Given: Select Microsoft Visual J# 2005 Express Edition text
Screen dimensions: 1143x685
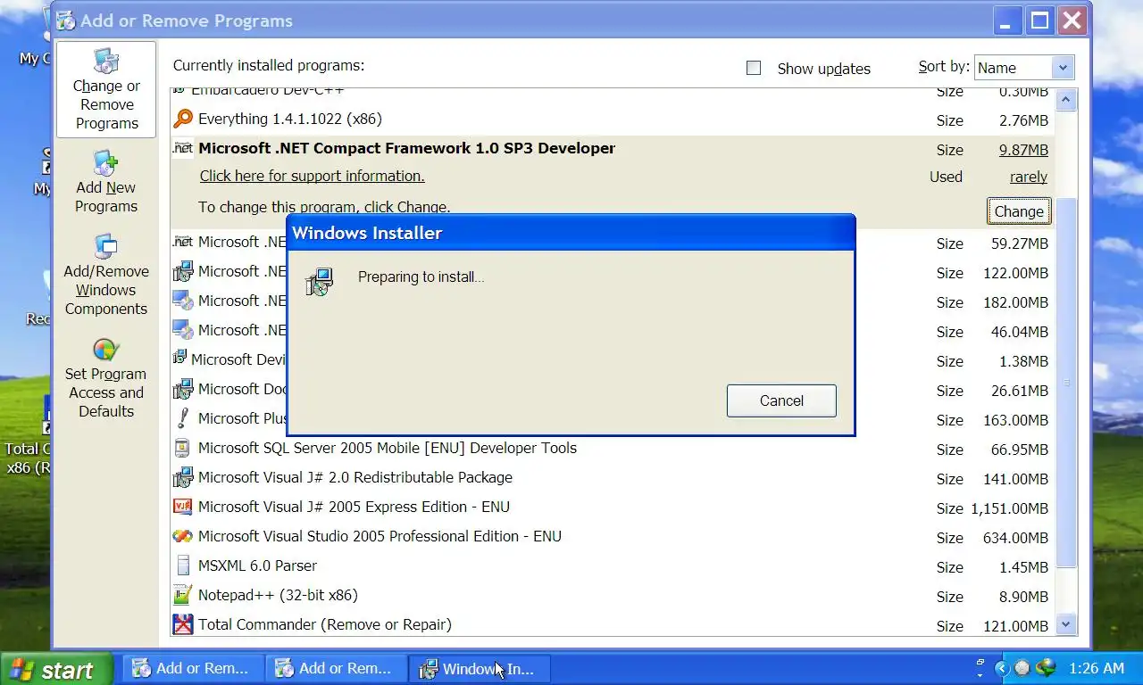Looking at the screenshot, I should pyautogui.click(x=354, y=507).
